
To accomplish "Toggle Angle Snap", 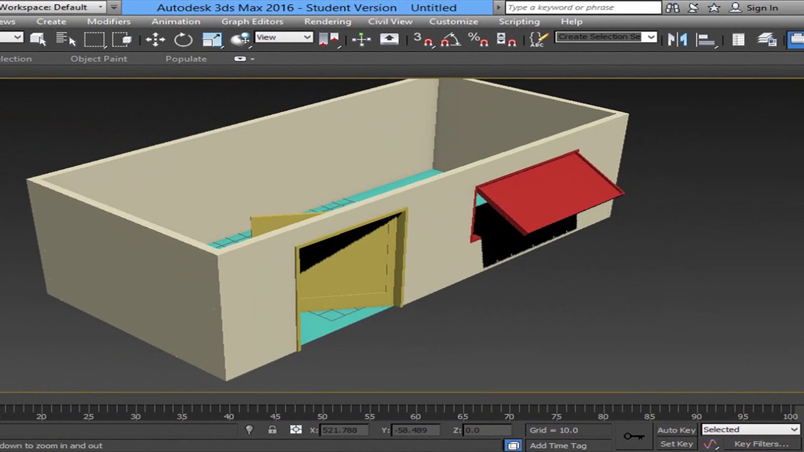I will pyautogui.click(x=450, y=40).
